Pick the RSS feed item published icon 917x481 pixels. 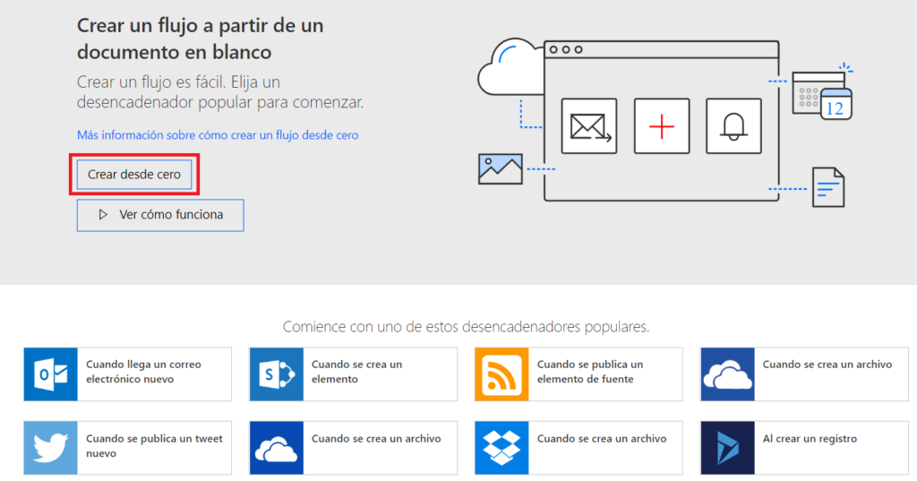click(x=501, y=374)
